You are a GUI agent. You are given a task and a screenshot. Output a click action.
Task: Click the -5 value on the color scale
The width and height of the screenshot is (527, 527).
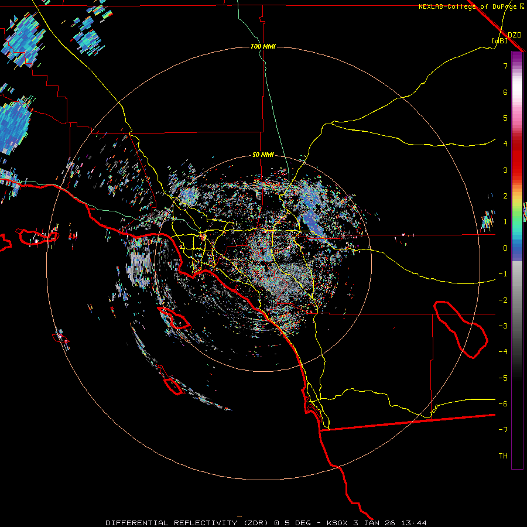[x=503, y=378]
